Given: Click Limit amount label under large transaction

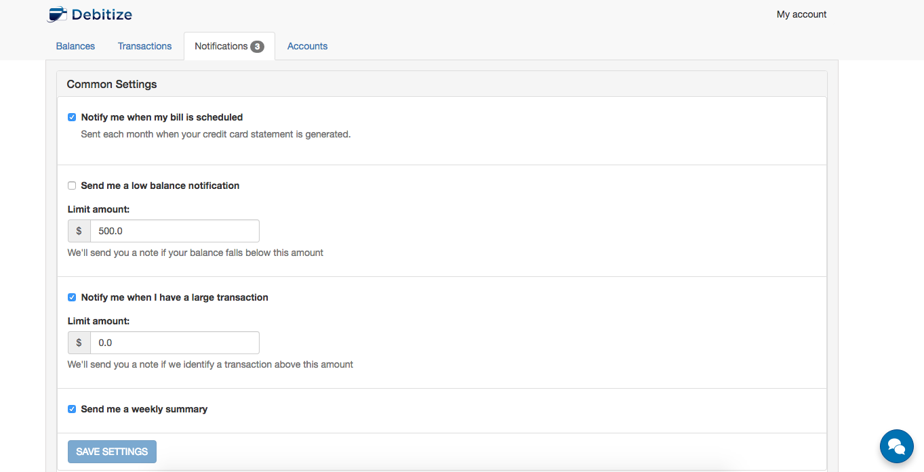Looking at the screenshot, I should pyautogui.click(x=98, y=321).
